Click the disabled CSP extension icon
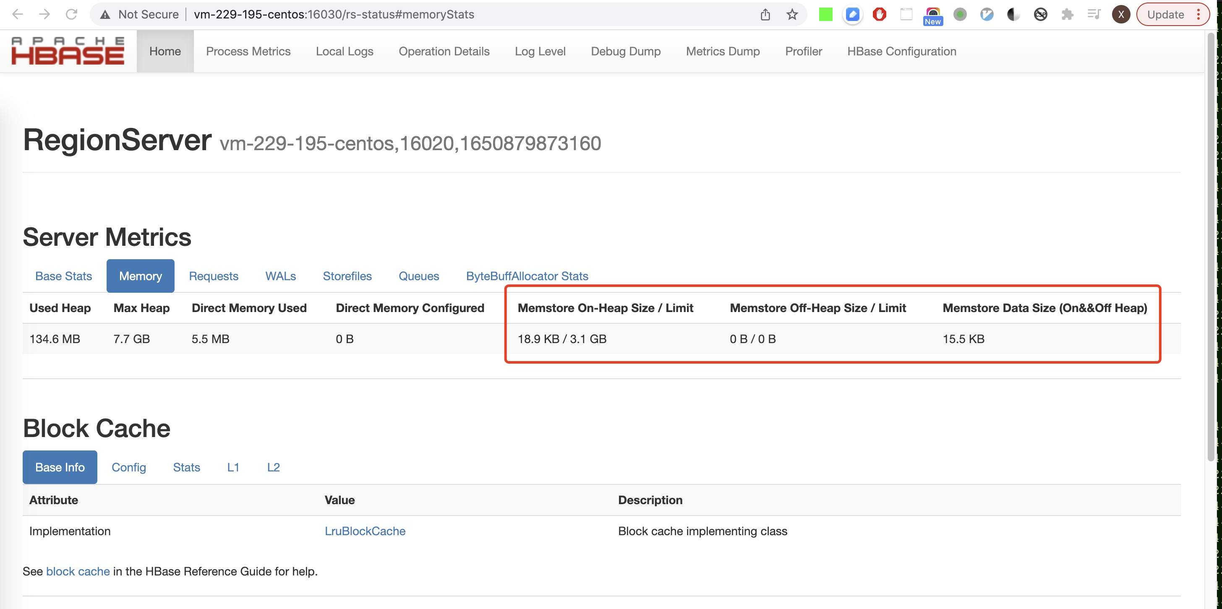This screenshot has width=1222, height=609. pos(1040,14)
